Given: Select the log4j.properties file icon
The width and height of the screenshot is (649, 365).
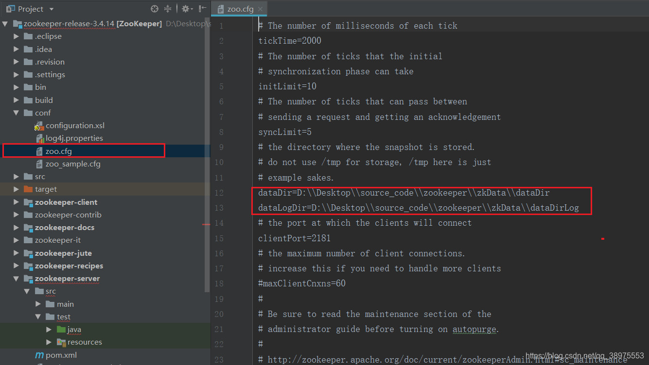Looking at the screenshot, I should [39, 138].
